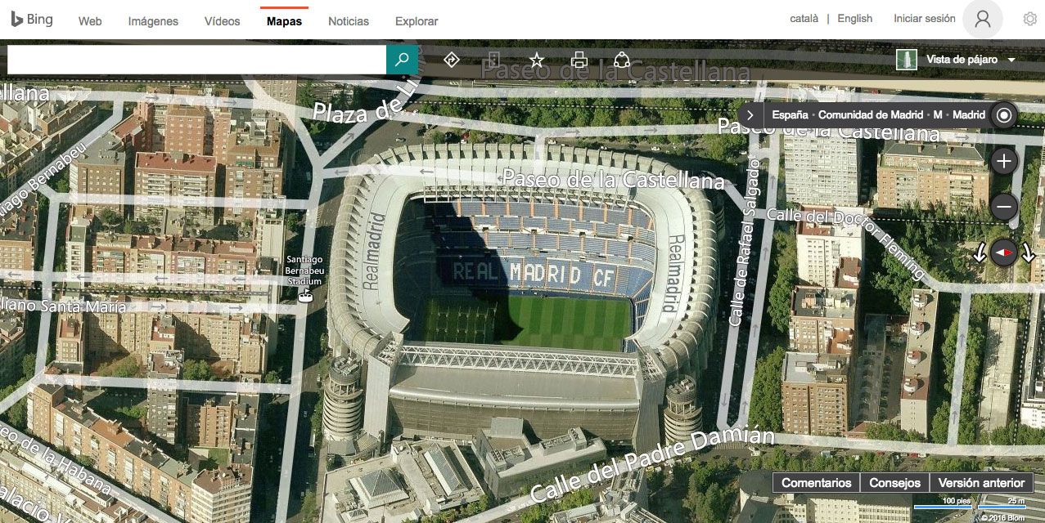Switch to the Vídeos tab
1045x523 pixels.
[223, 21]
